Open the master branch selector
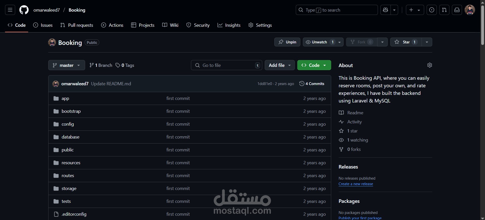Image resolution: width=485 pixels, height=220 pixels. [66, 65]
